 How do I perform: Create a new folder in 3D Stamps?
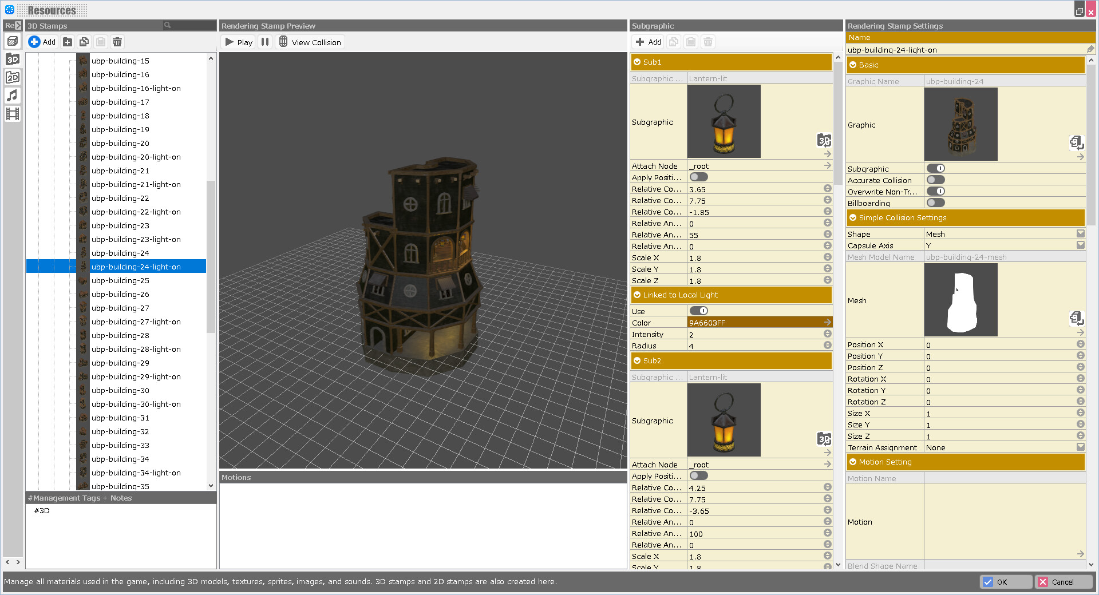pyautogui.click(x=67, y=42)
